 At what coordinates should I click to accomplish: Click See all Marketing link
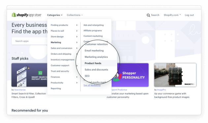(x=92, y=85)
